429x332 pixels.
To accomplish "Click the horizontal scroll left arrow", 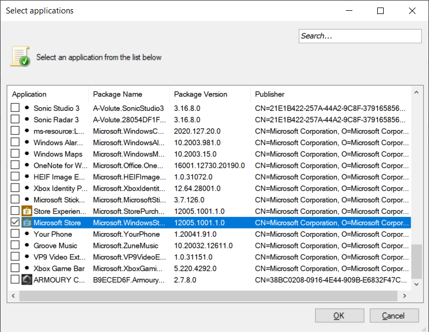I will pos(13,296).
